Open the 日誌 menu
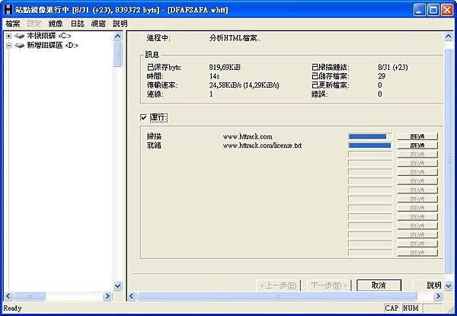This screenshot has height=316, width=457. click(77, 24)
